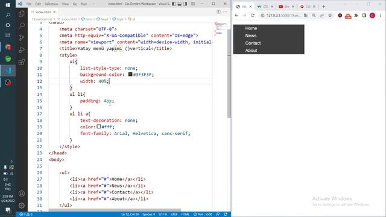Click the editor horizontal scrollbar
Screen dimensions: 386x217
click(x=115, y=210)
